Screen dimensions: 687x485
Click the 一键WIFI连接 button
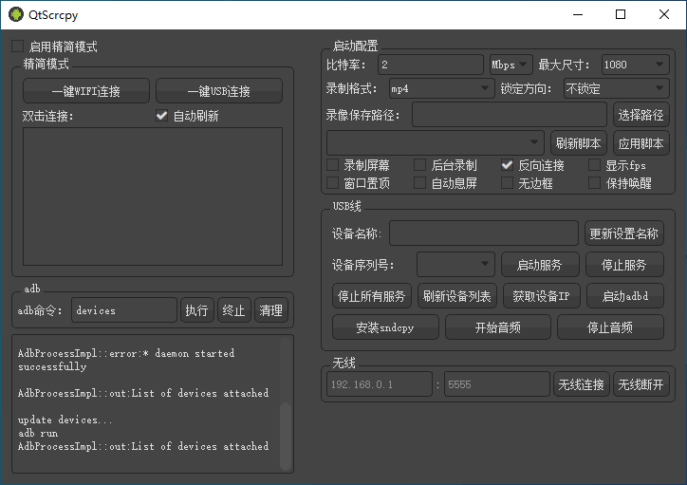pyautogui.click(x=85, y=91)
